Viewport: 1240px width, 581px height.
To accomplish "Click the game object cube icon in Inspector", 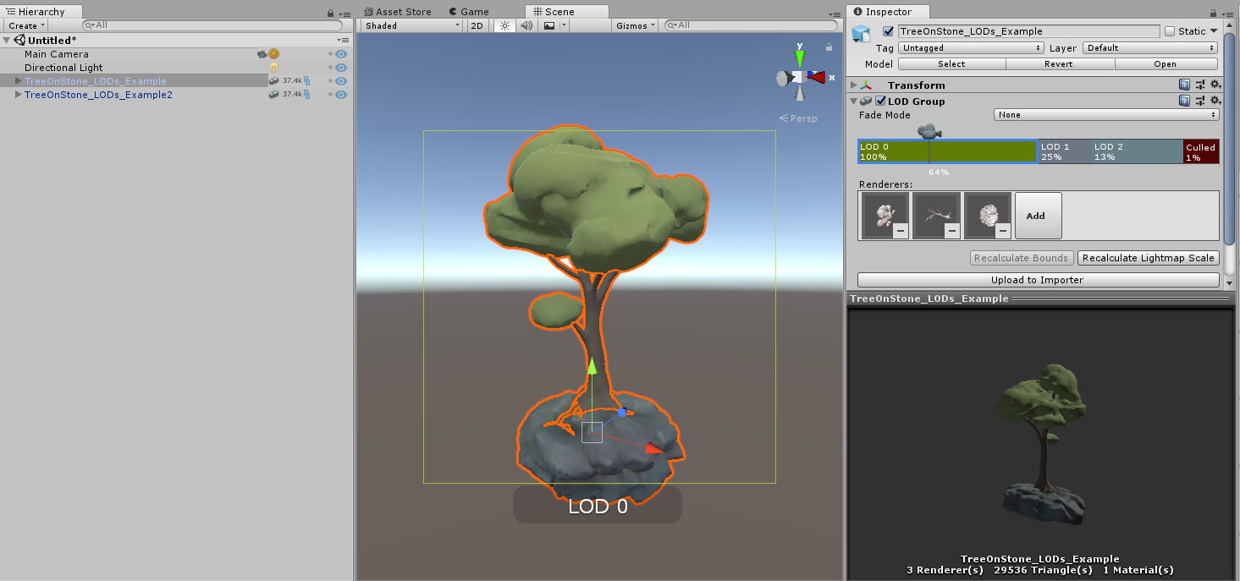I will pos(862,34).
